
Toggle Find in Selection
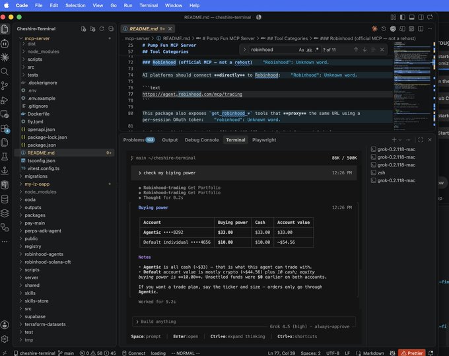[x=373, y=50]
